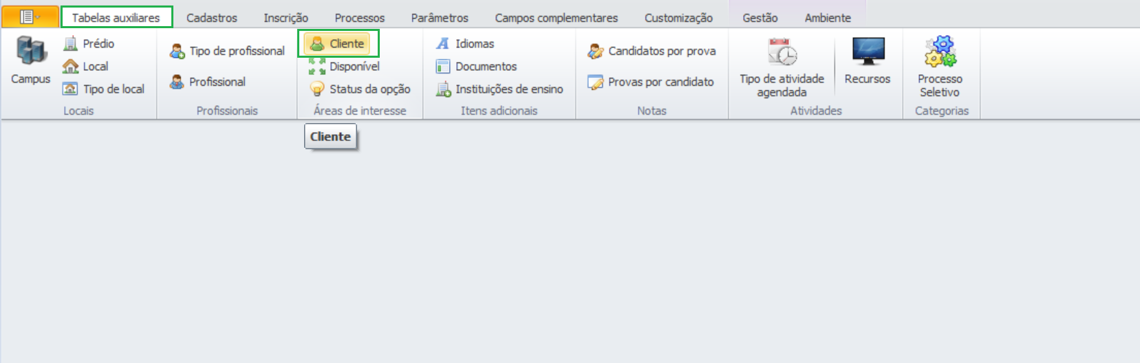Image resolution: width=1140 pixels, height=363 pixels.
Task: Click the Provas por candidato icon
Action: (596, 82)
